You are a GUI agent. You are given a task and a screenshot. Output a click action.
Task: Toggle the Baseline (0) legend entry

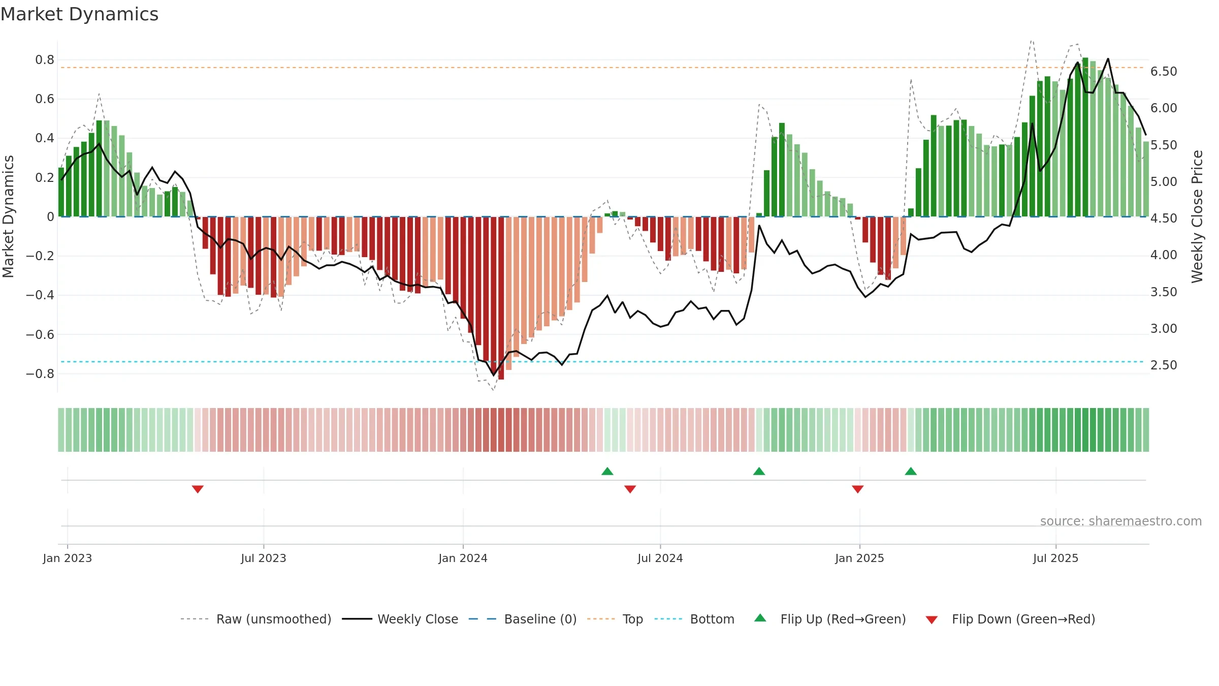523,619
